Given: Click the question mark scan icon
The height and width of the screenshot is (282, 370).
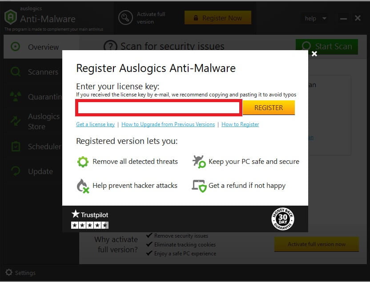Looking at the screenshot, I should (110, 46).
